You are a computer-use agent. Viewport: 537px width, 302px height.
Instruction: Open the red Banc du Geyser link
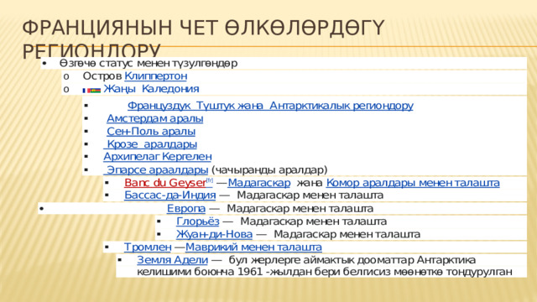point(164,183)
